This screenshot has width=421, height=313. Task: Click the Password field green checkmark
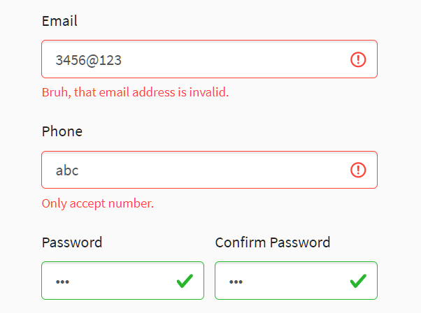click(x=185, y=281)
